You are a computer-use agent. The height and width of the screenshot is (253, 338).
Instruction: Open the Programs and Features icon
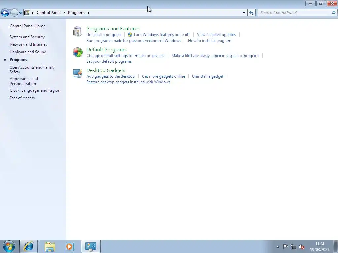tap(77, 31)
